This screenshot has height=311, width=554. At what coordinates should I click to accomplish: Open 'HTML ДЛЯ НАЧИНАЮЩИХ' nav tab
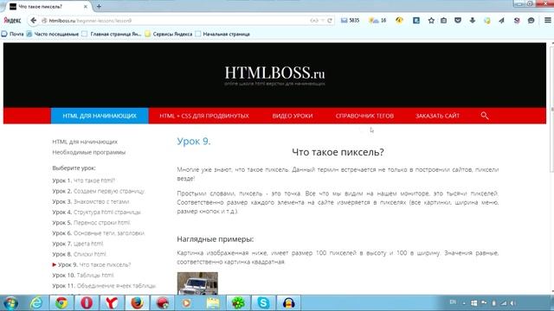click(100, 116)
